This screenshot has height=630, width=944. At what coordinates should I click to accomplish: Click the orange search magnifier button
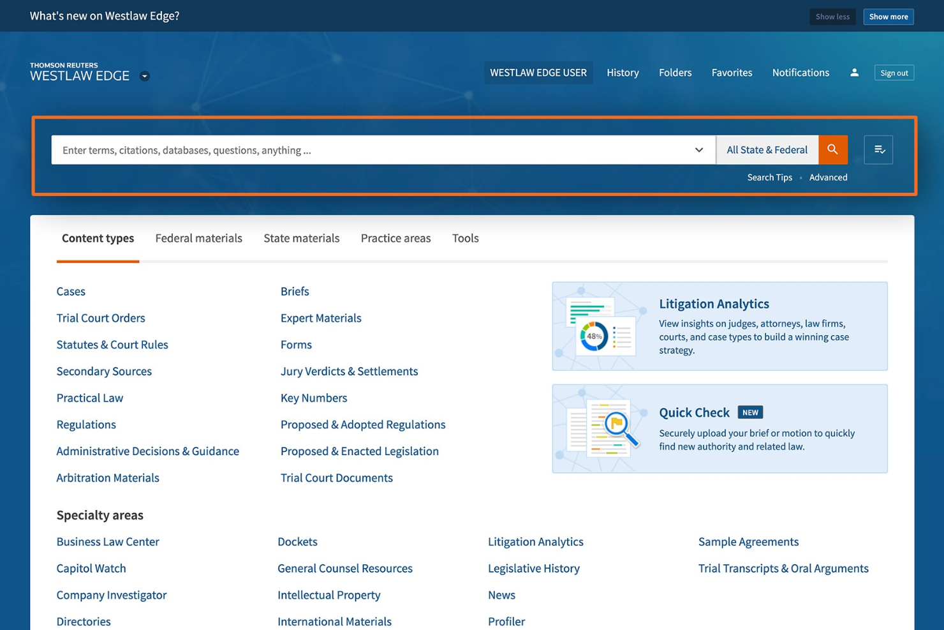[833, 149]
